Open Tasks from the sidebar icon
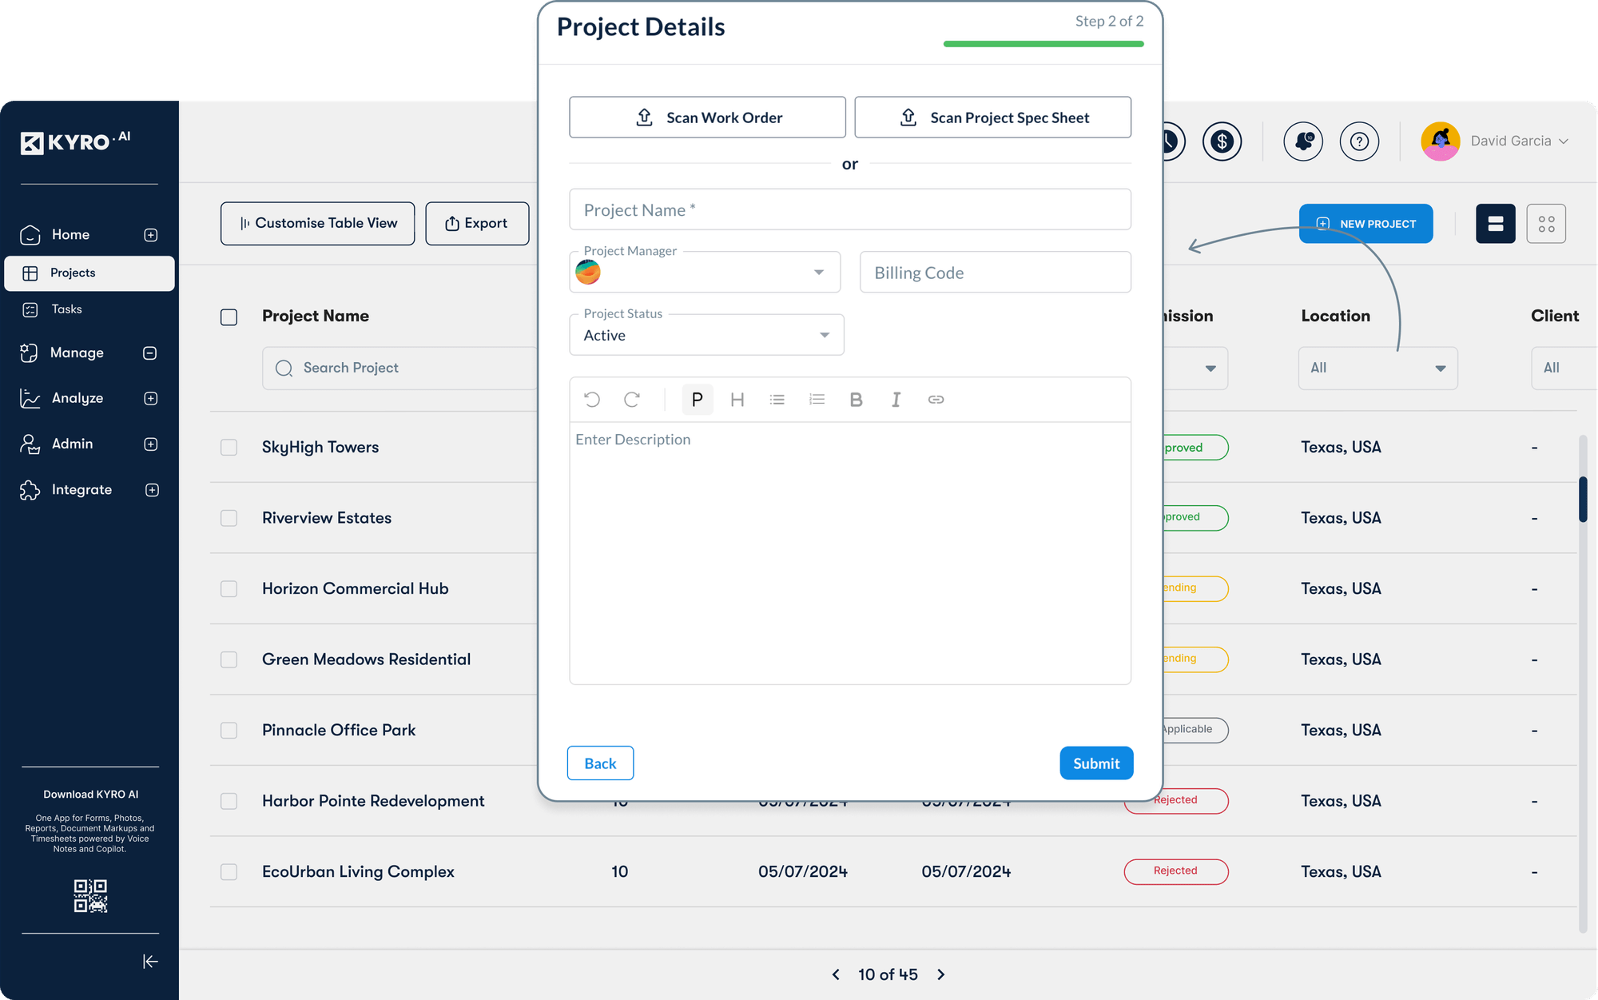The height and width of the screenshot is (1000, 1598). pos(30,309)
